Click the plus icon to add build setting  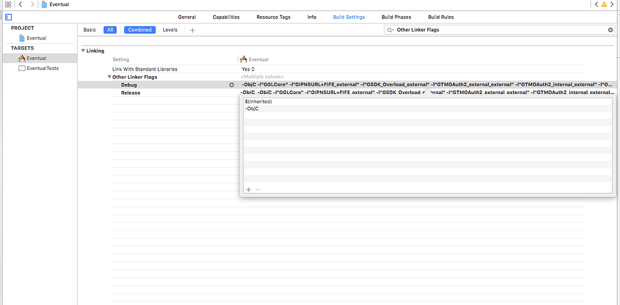pos(192,30)
